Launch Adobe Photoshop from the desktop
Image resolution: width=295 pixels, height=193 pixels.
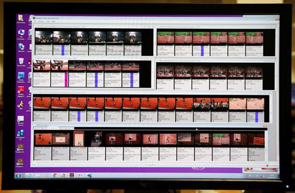(21, 75)
